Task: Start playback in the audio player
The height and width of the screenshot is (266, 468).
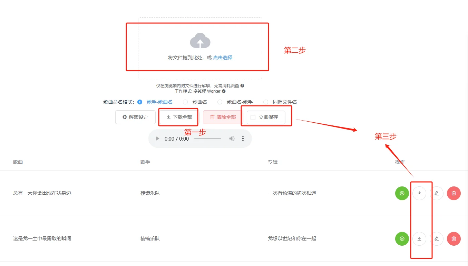Action: coord(158,139)
